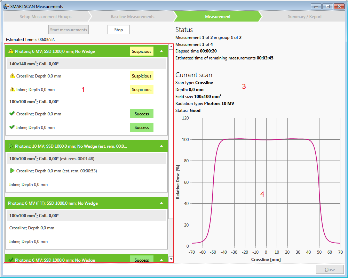Click SMARTSCAN app icon in title bar
The height and width of the screenshot is (278, 348).
[x=6, y=6]
